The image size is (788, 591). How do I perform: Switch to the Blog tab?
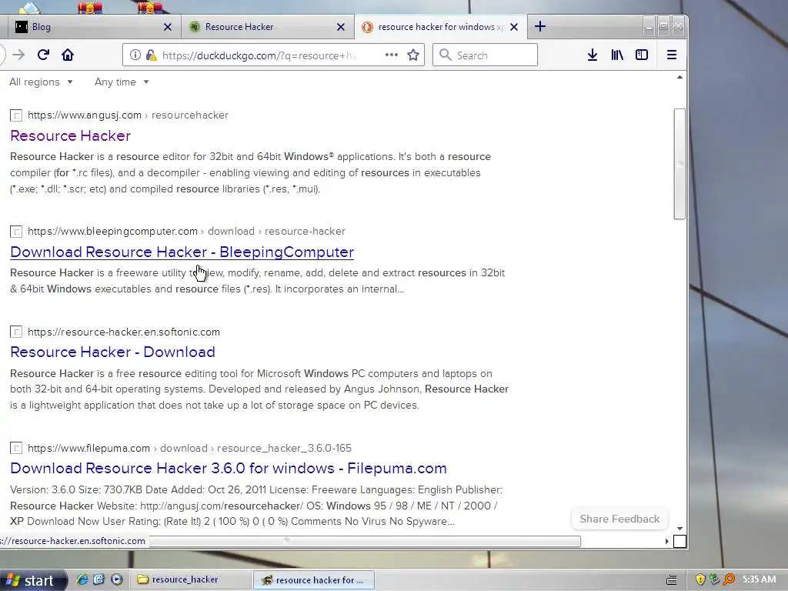93,27
